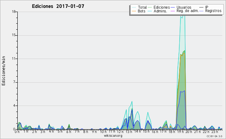Click the 21 h x-axis label
The width and height of the screenshot is (226, 139).
(197, 132)
